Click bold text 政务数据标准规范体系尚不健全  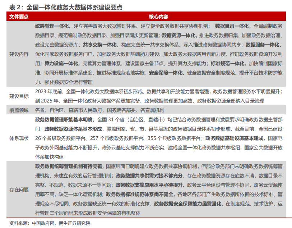[139, 194]
